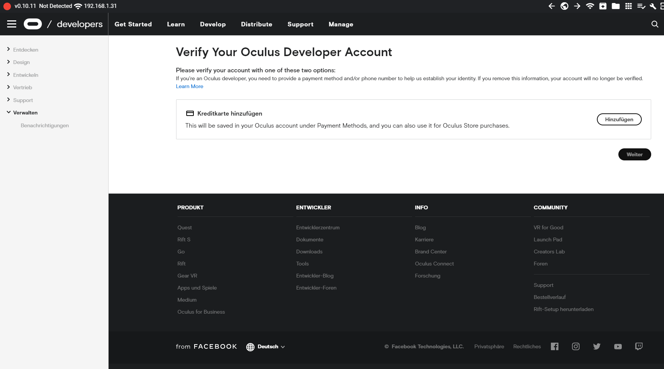Open the wrench settings icon in top toolbar
664x369 pixels.
pos(653,6)
